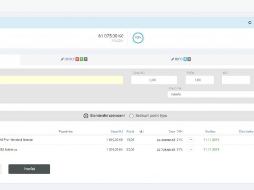Click the total 28 350,00 Kč
This screenshot has width=254, height=190.
(x=166, y=140)
